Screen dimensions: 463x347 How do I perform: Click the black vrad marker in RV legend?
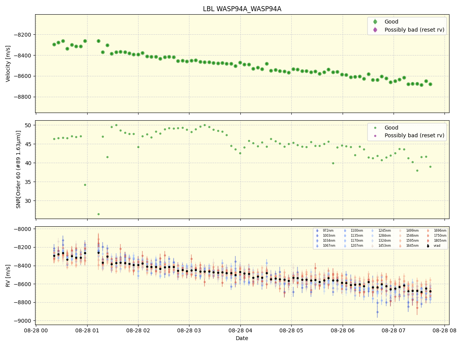tap(428, 246)
